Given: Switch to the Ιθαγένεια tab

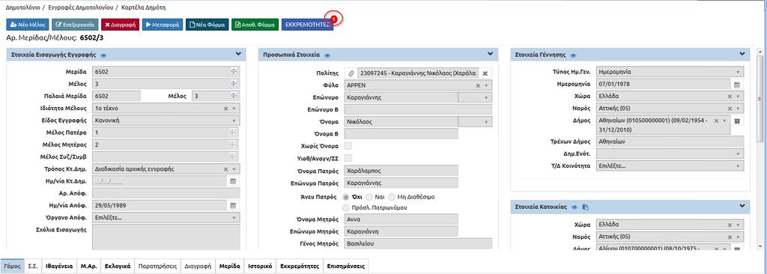Looking at the screenshot, I should (60, 267).
